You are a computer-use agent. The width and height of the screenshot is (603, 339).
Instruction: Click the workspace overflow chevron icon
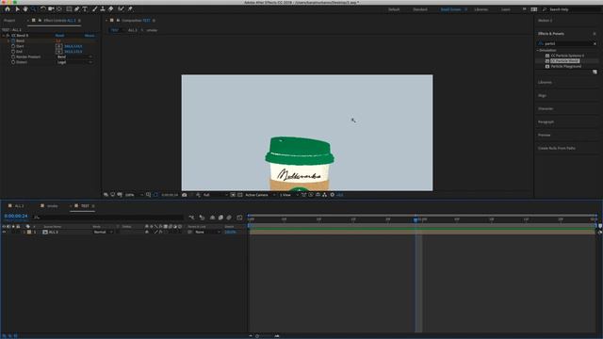524,9
